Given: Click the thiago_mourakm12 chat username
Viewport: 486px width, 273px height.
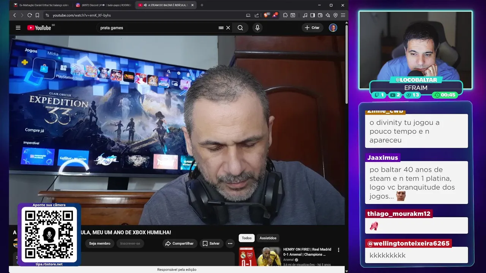Looking at the screenshot, I should click(399, 214).
